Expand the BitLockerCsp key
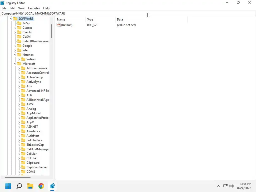256x192 pixels. coord(19,145)
